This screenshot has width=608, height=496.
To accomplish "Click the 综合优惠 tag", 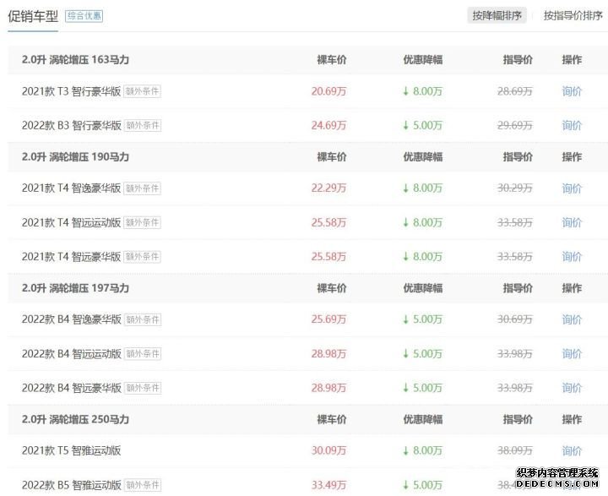I will click(84, 16).
